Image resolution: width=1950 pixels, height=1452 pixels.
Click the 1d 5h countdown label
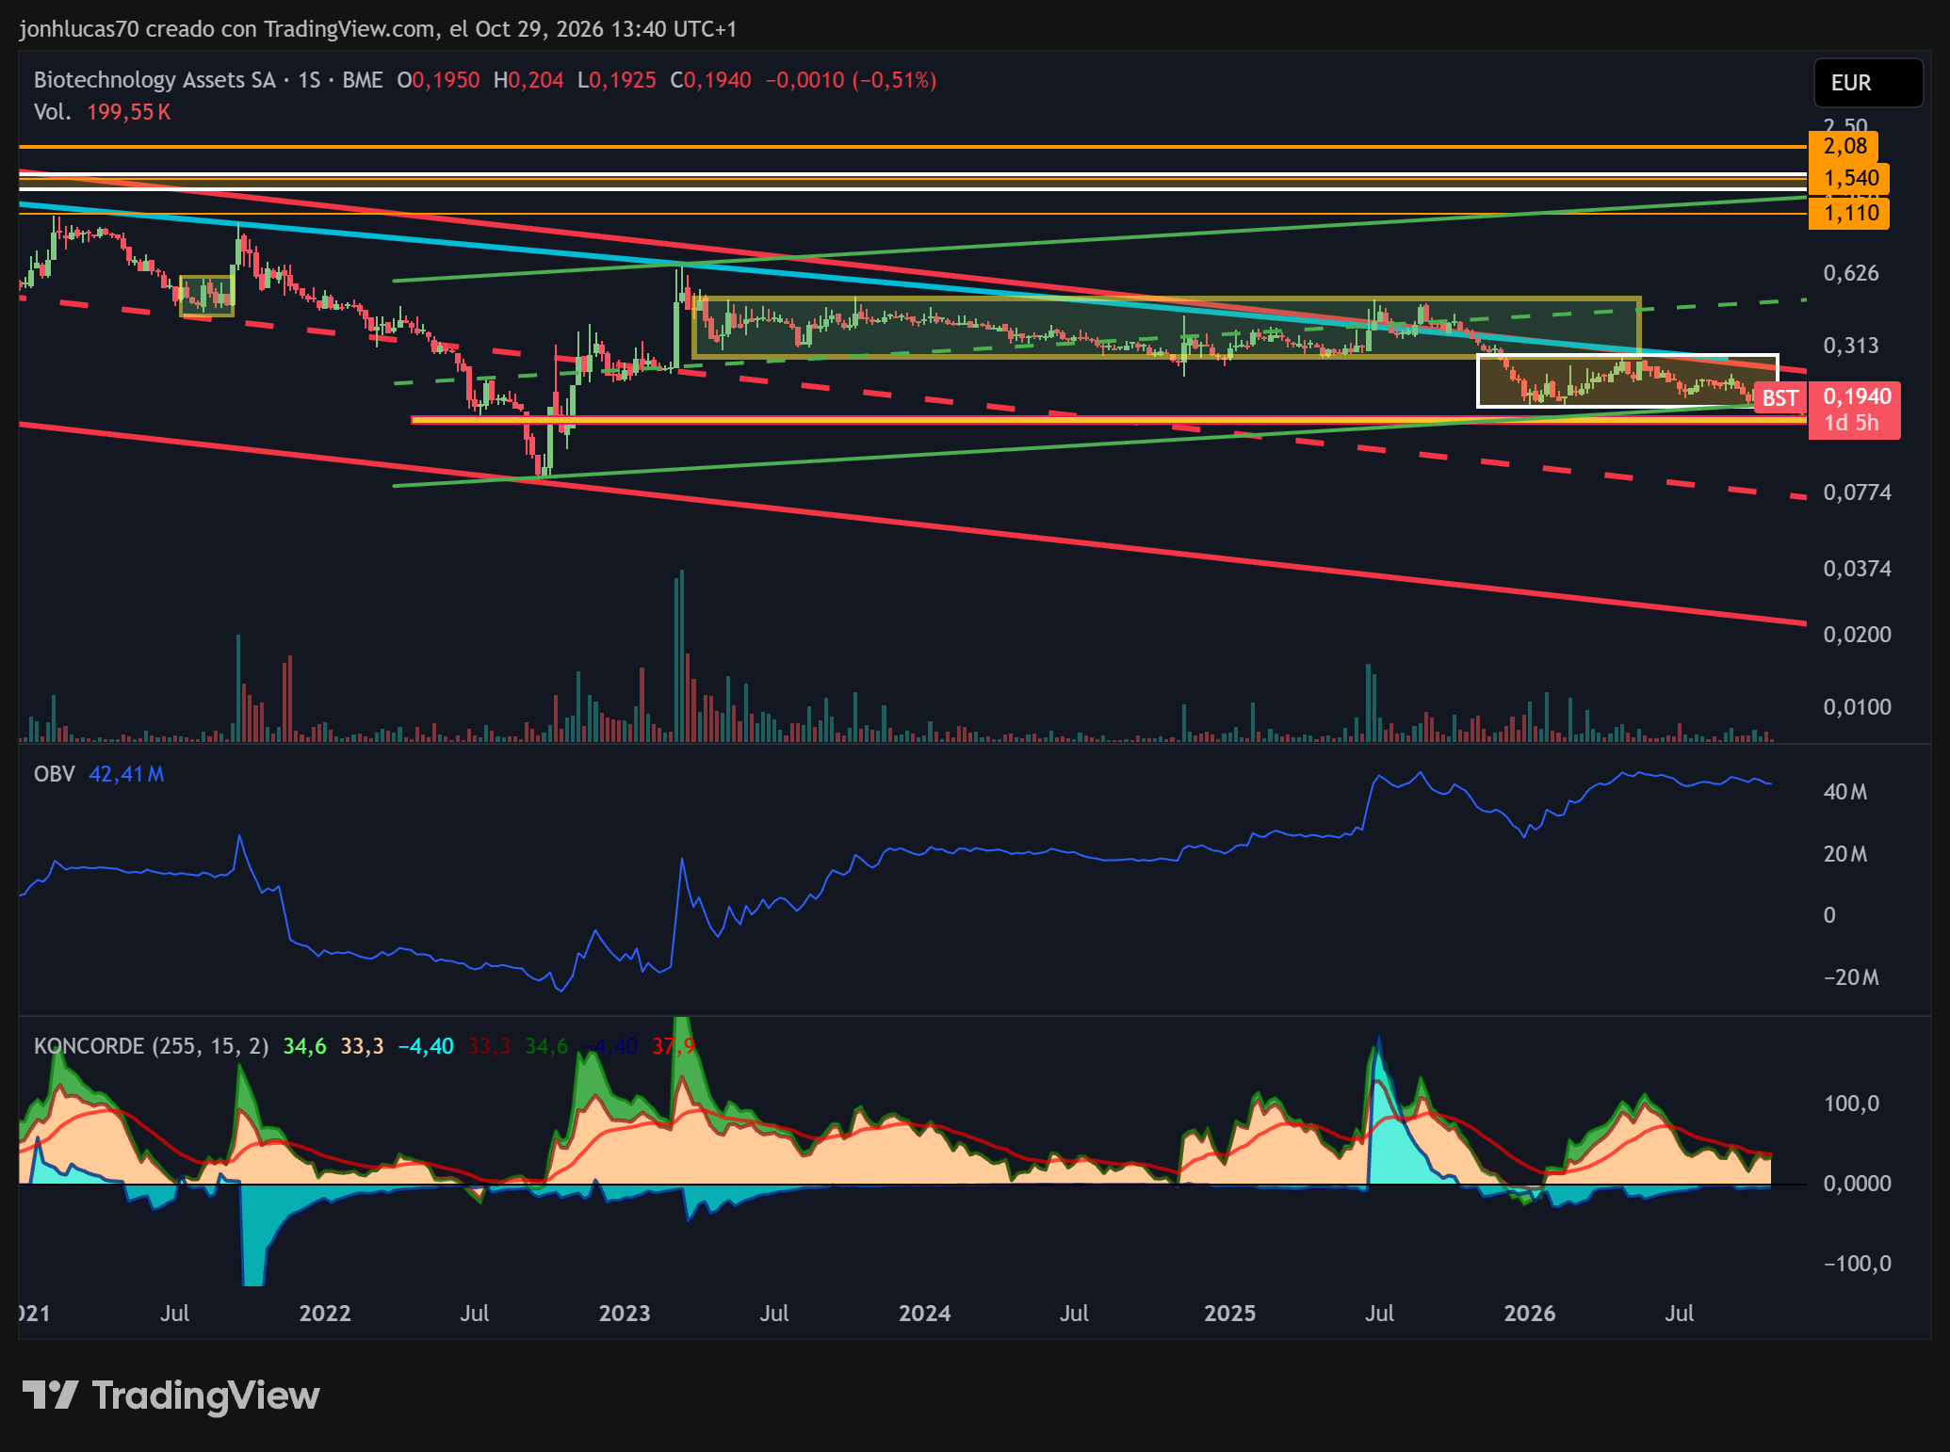1851,423
